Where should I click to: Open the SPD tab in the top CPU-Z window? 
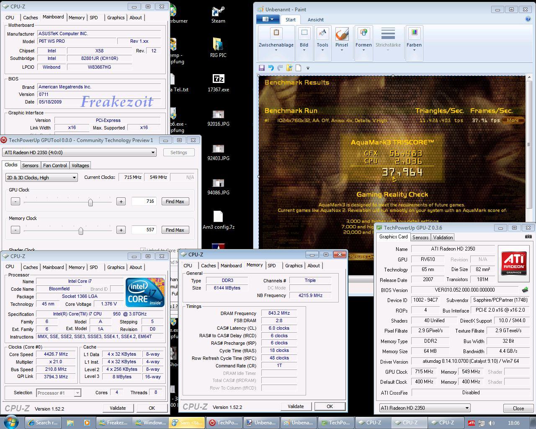click(94, 18)
